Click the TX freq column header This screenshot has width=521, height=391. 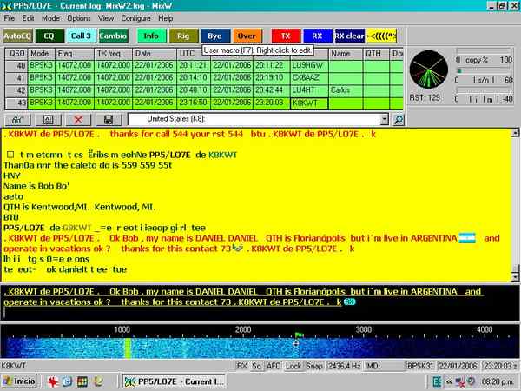(x=113, y=54)
